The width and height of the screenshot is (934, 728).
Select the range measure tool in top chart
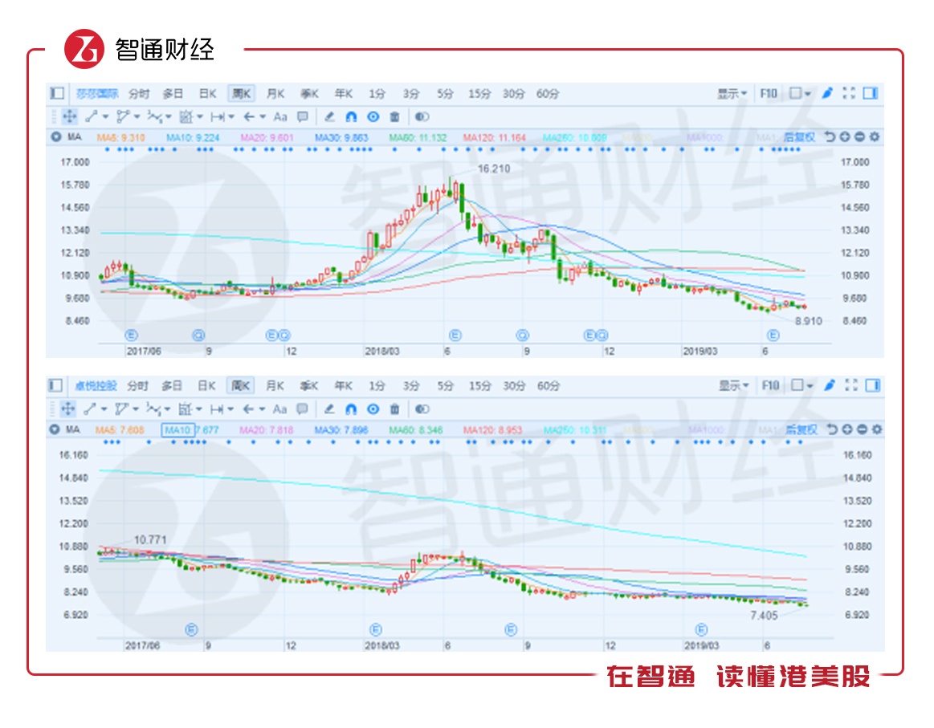(x=218, y=116)
